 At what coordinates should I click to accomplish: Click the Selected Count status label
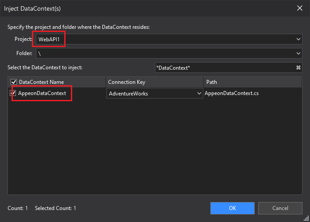pyautogui.click(x=55, y=208)
